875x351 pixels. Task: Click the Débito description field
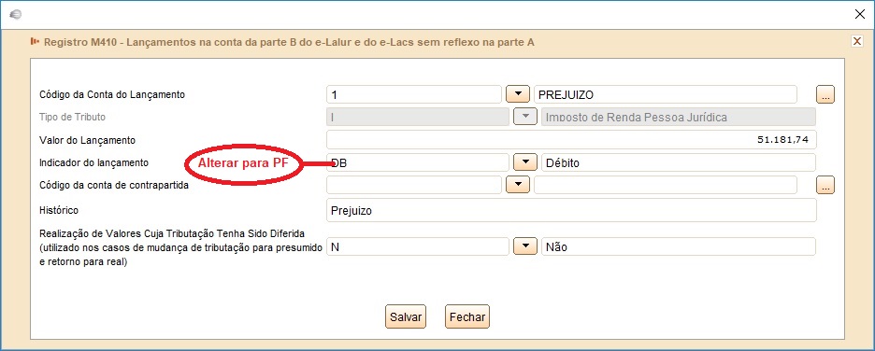pyautogui.click(x=679, y=162)
